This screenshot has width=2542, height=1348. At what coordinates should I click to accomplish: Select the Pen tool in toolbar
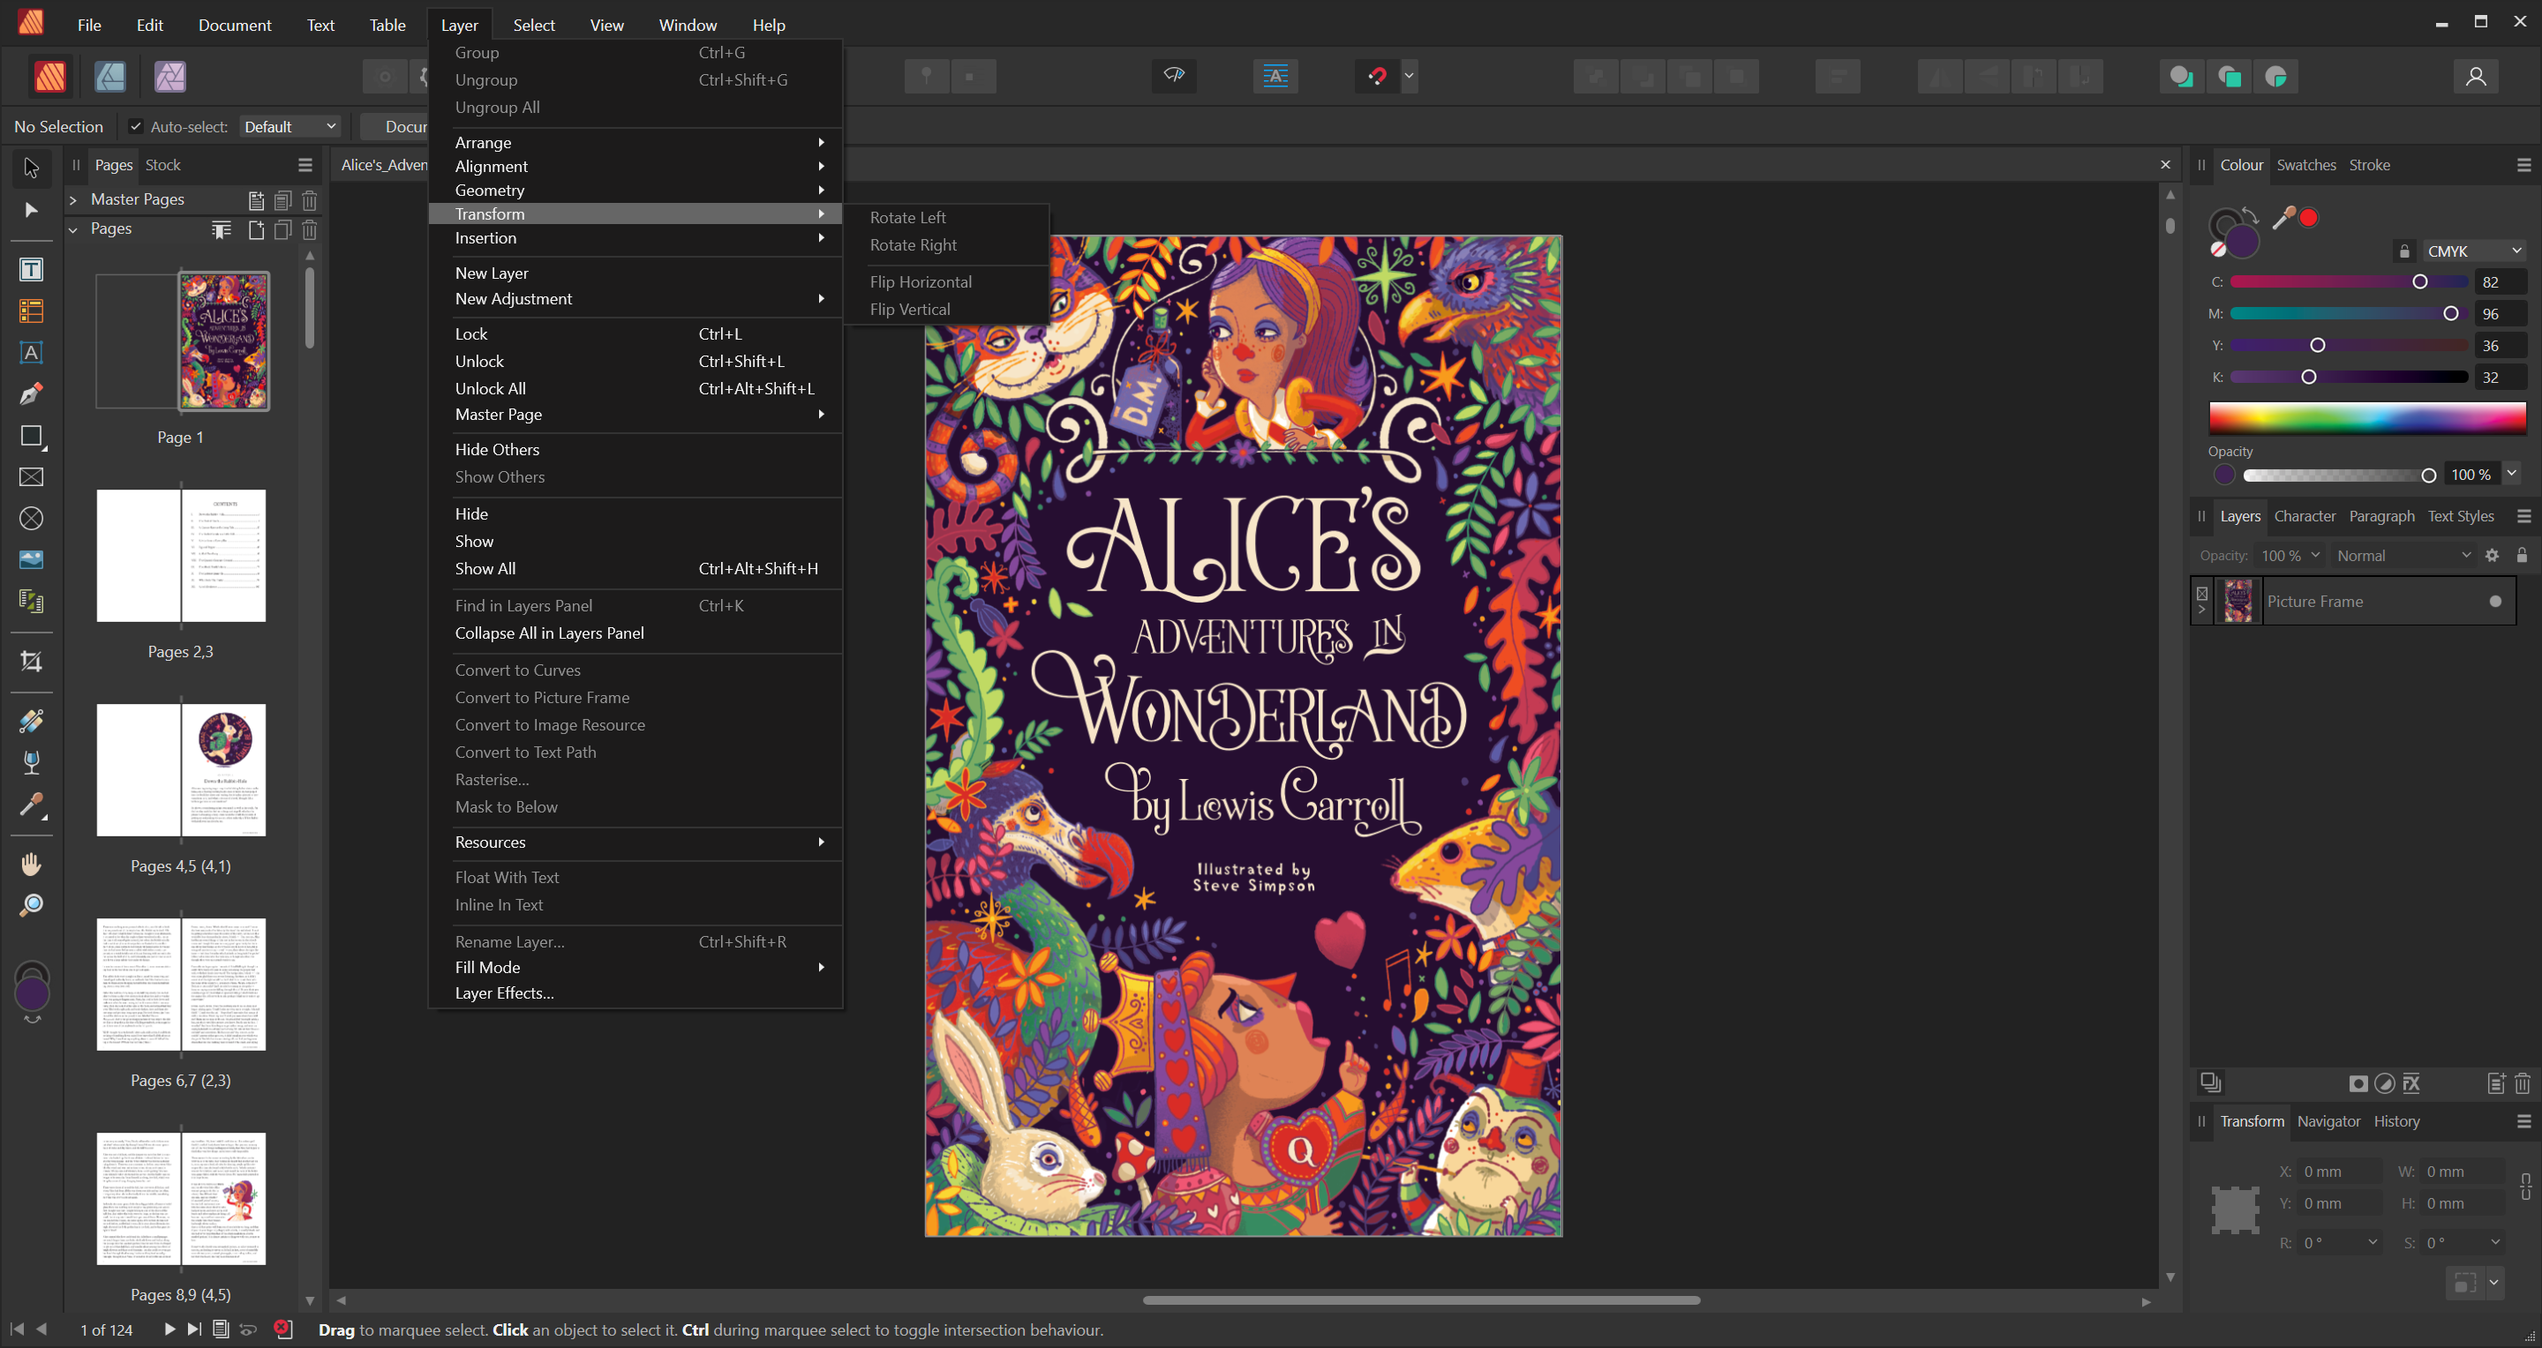tap(31, 394)
